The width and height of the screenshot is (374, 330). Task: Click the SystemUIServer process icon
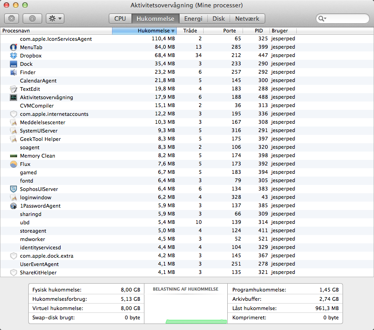pos(13,131)
